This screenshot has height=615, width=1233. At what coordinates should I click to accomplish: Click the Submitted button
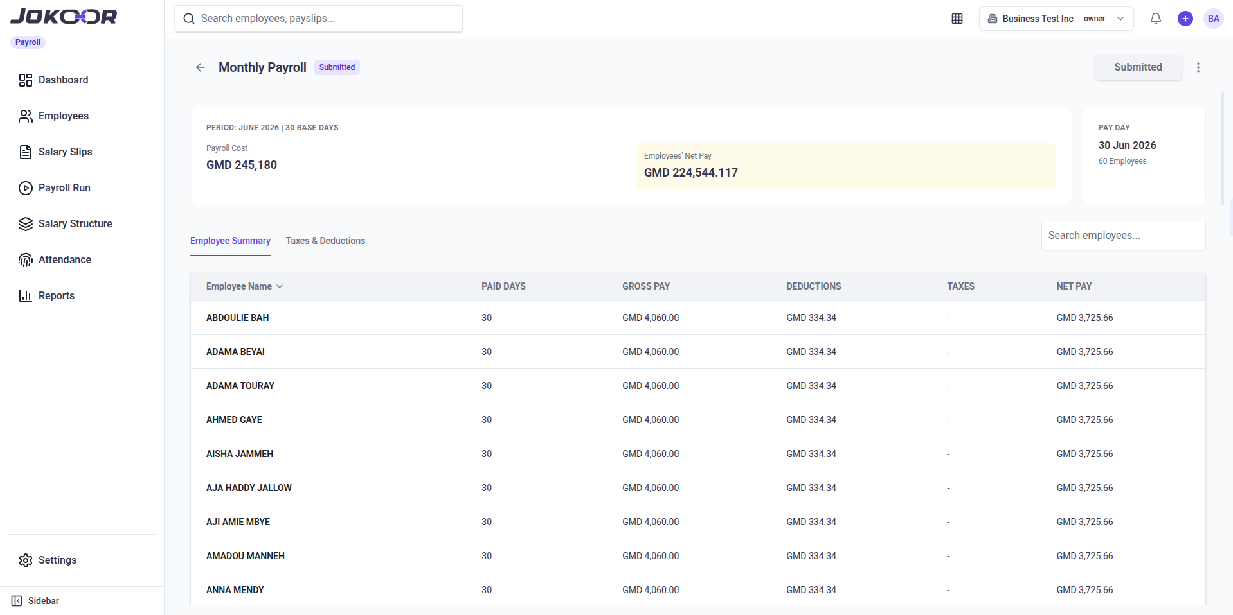pyautogui.click(x=1138, y=67)
